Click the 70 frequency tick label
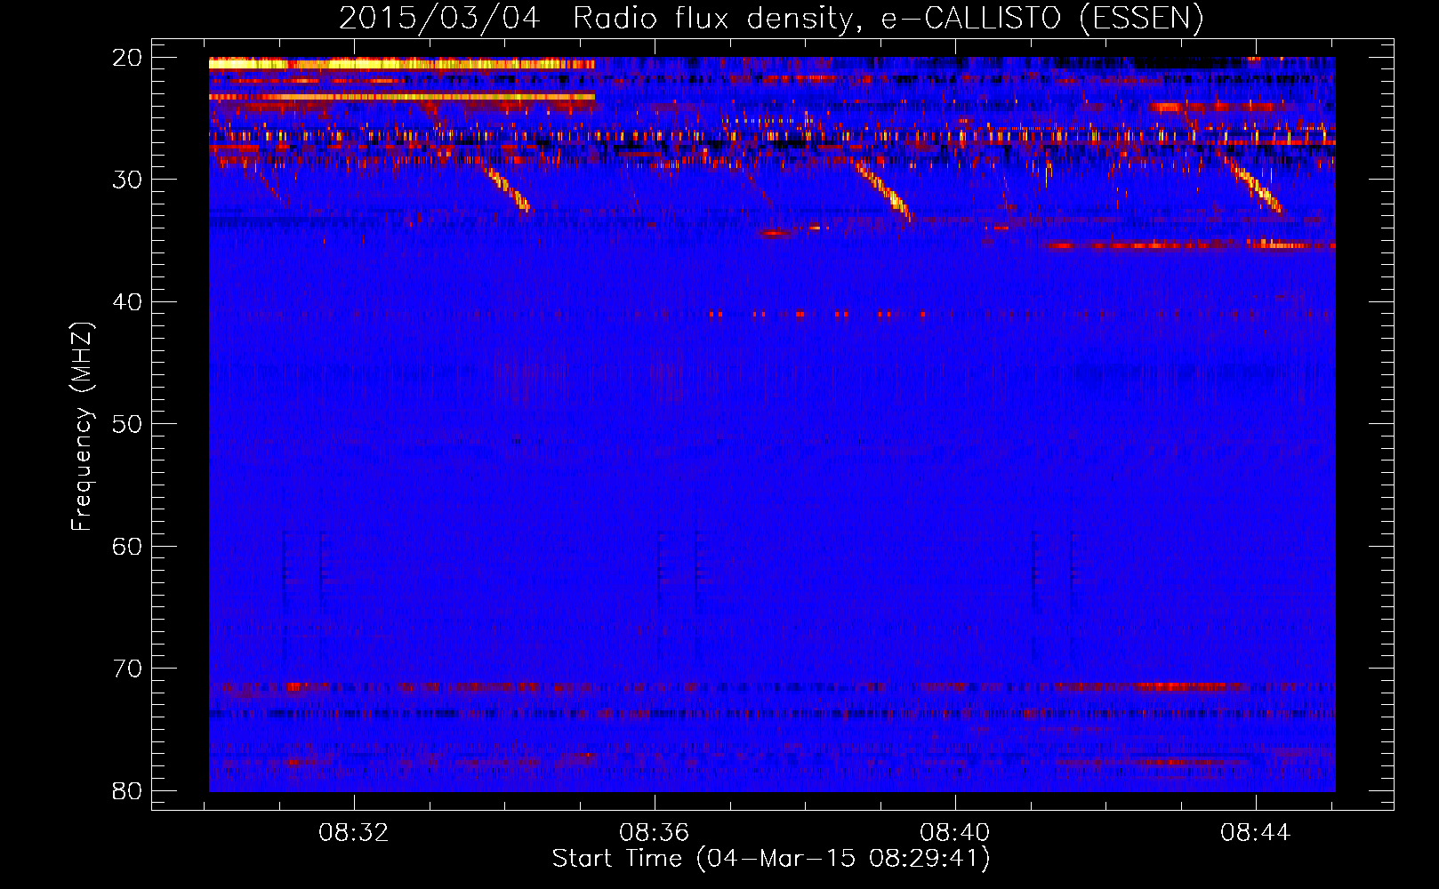 click(x=127, y=669)
